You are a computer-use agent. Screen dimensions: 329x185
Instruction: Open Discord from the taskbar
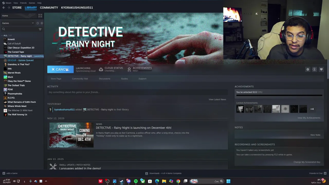[x=129, y=181]
